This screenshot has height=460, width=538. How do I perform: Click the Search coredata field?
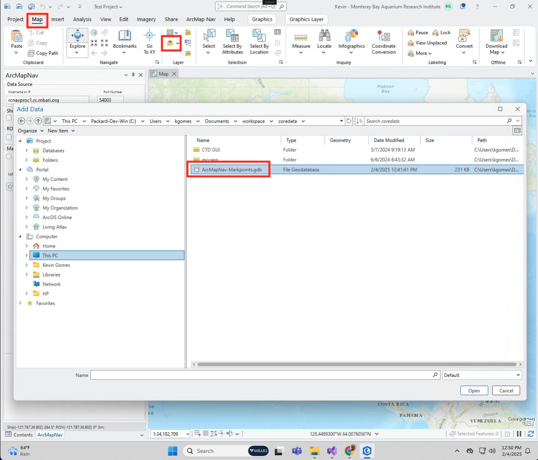(434, 121)
